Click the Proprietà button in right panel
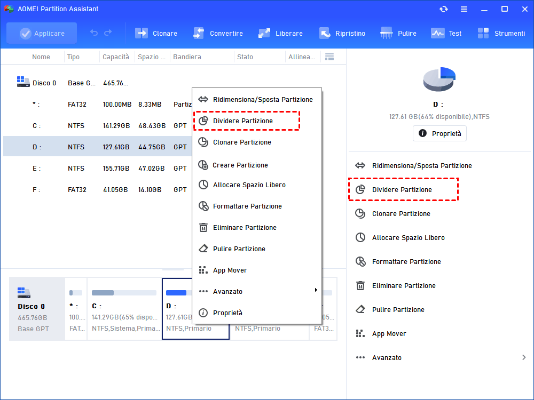This screenshot has width=534, height=400. point(439,133)
